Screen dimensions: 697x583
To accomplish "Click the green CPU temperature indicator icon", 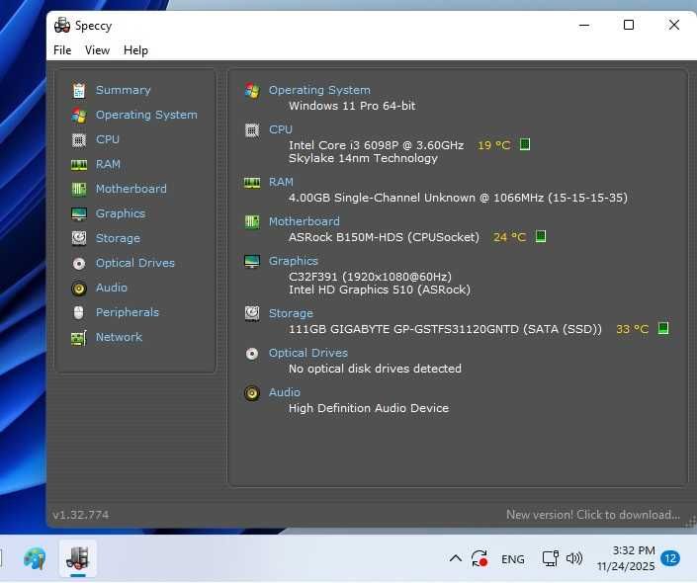I will (525, 144).
